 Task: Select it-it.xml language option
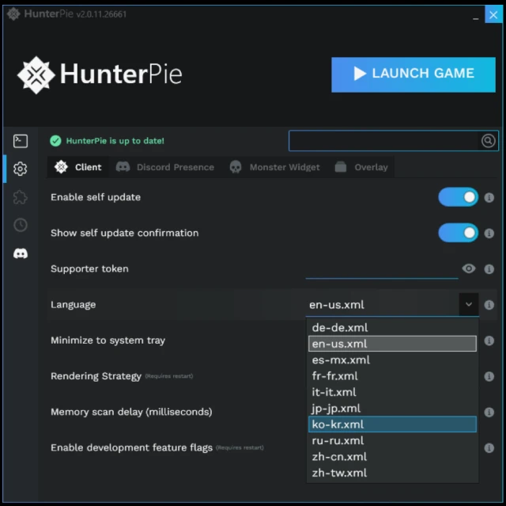(392, 392)
